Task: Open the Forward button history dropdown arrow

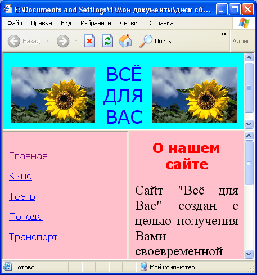Action: coord(76,40)
